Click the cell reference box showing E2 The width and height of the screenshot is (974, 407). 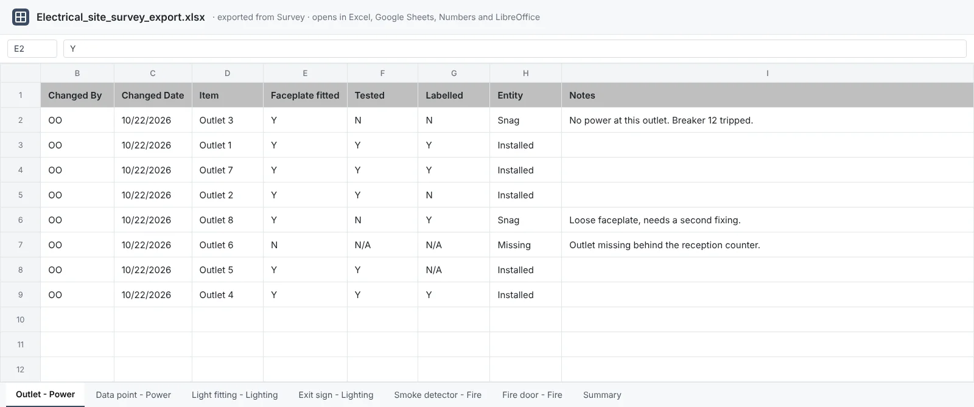pos(32,49)
